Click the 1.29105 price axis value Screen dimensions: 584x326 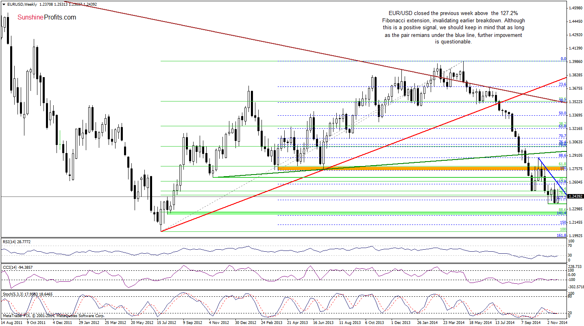(575, 155)
